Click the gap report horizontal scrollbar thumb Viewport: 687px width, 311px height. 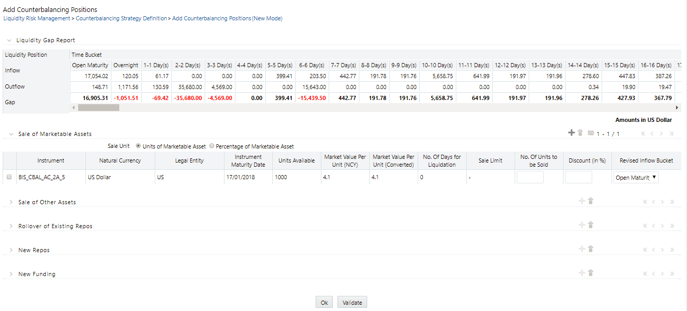point(98,107)
